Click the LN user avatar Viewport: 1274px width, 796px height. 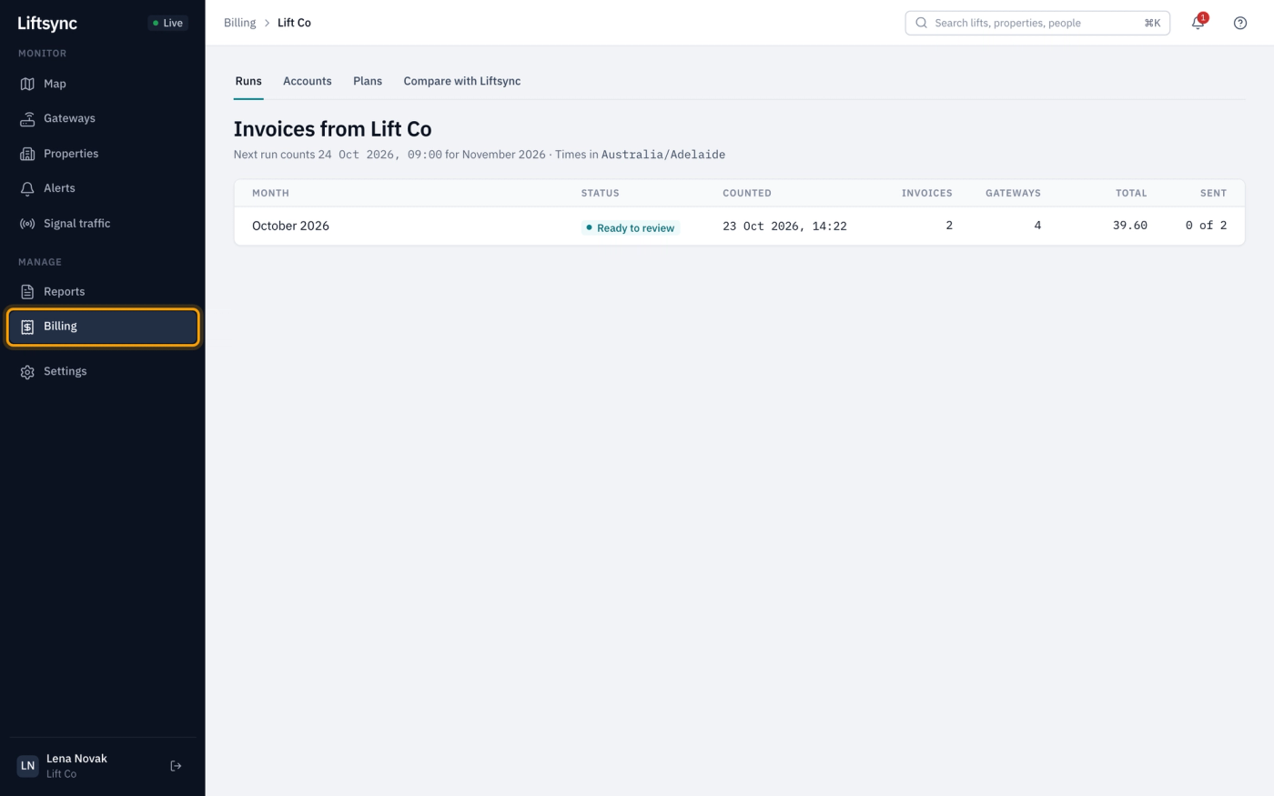[28, 766]
